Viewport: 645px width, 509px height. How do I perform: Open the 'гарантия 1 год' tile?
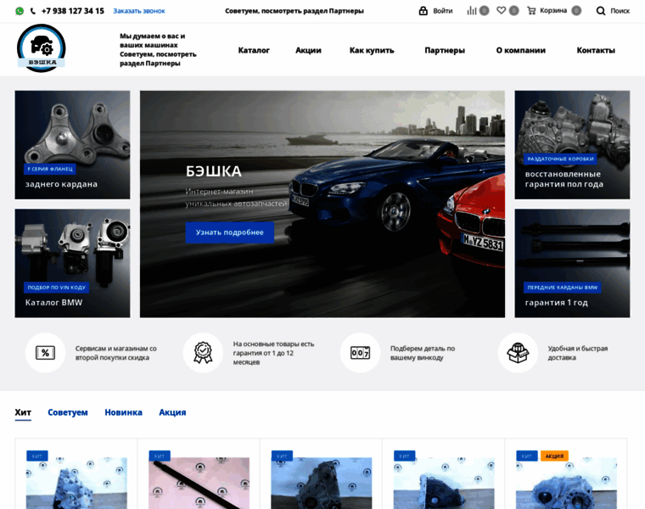click(x=572, y=263)
